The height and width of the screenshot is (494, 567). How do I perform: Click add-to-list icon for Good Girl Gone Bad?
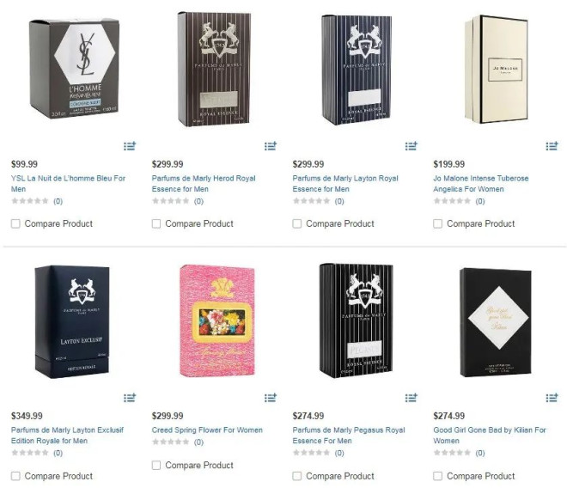[552, 398]
